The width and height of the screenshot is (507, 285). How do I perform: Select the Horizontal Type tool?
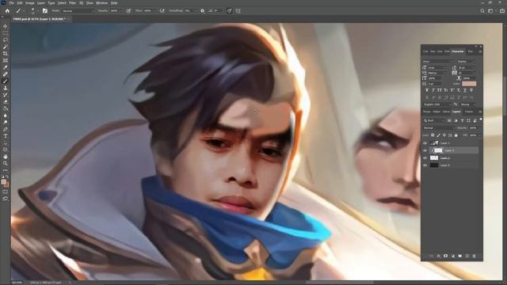coord(6,136)
